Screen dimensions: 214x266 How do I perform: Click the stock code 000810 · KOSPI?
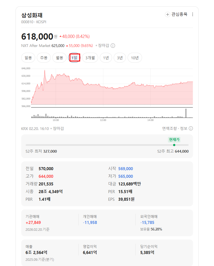point(34,22)
